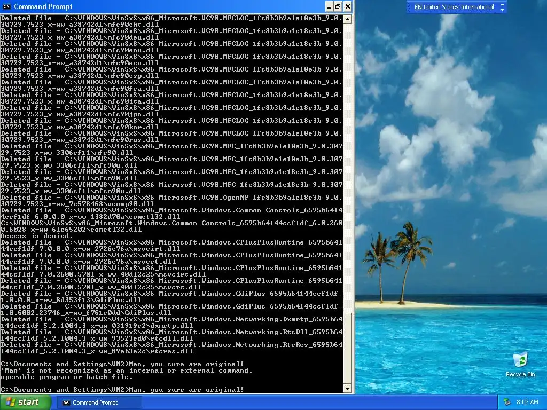Viewport: 547px width, 410px height.
Task: Click the line ending in dxmrtp.dll
Action: [97, 326]
